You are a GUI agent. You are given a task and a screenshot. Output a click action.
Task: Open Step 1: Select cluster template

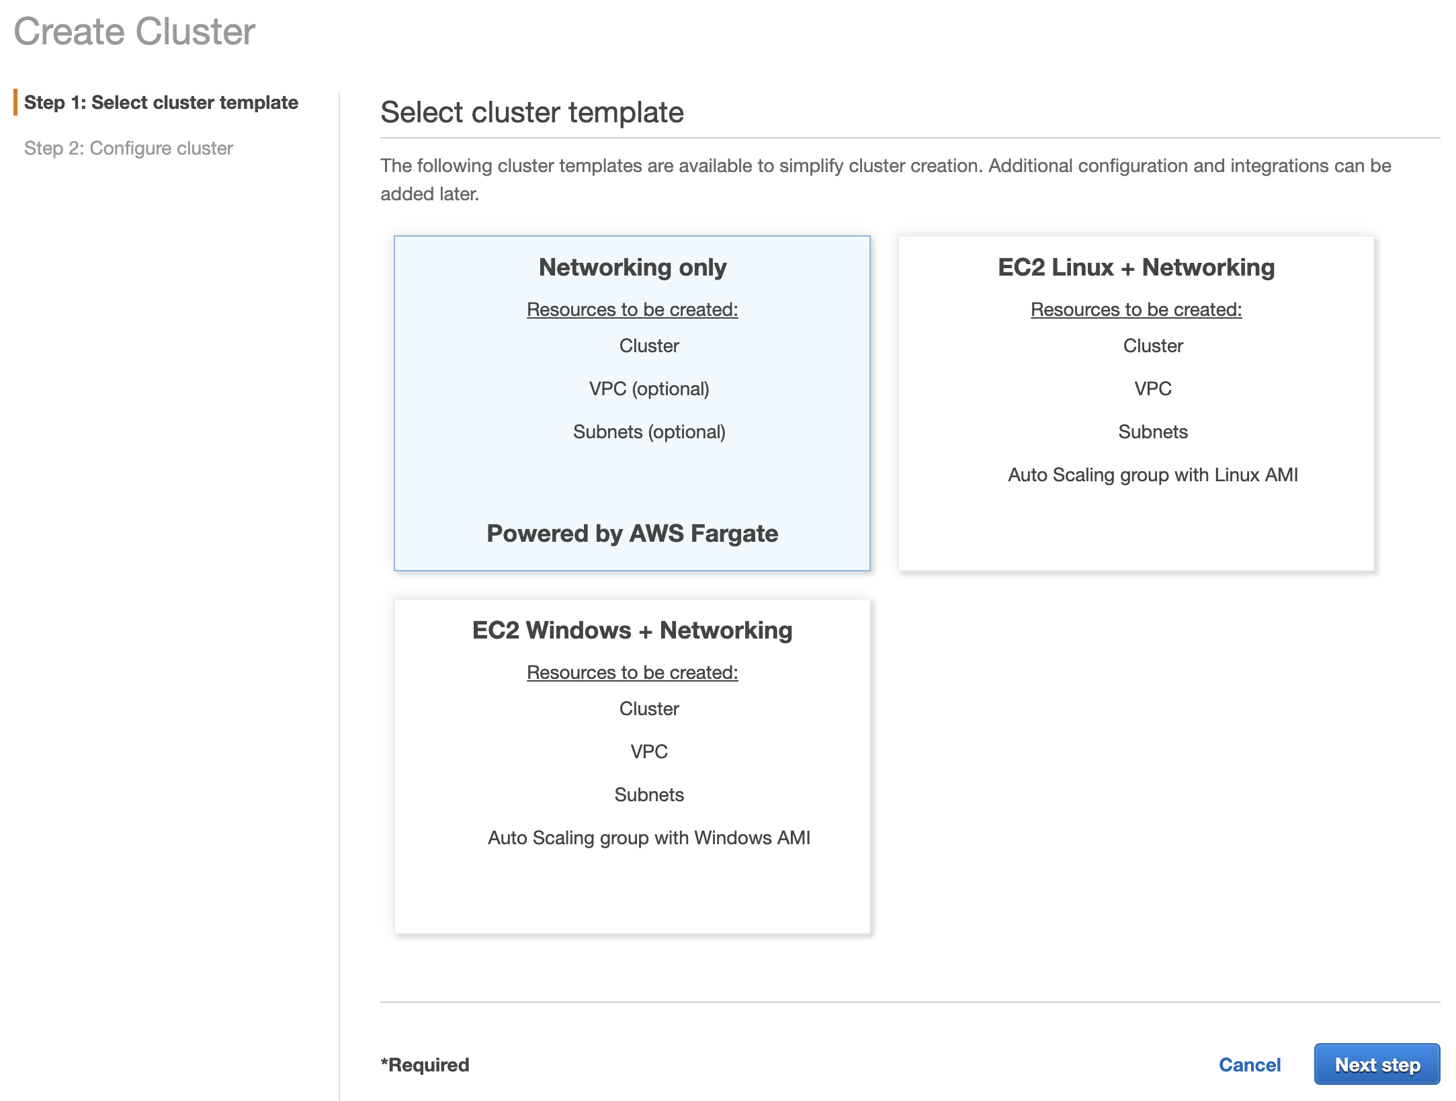click(x=161, y=102)
